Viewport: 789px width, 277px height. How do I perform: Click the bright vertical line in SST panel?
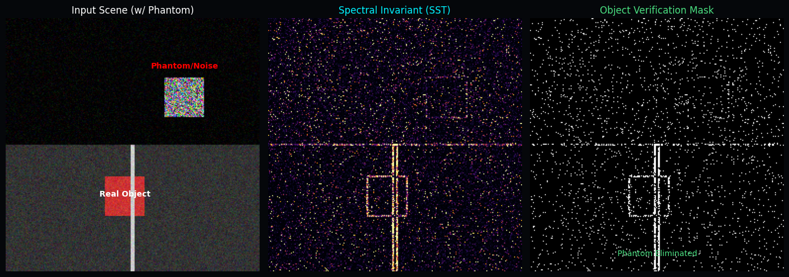pos(395,208)
